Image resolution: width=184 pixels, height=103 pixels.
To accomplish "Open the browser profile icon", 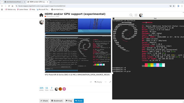I will click(x=178, y=6).
